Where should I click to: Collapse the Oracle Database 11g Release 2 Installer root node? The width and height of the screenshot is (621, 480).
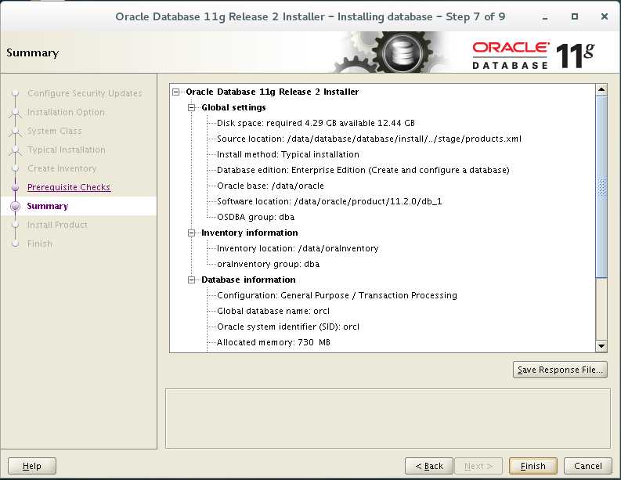(x=176, y=92)
